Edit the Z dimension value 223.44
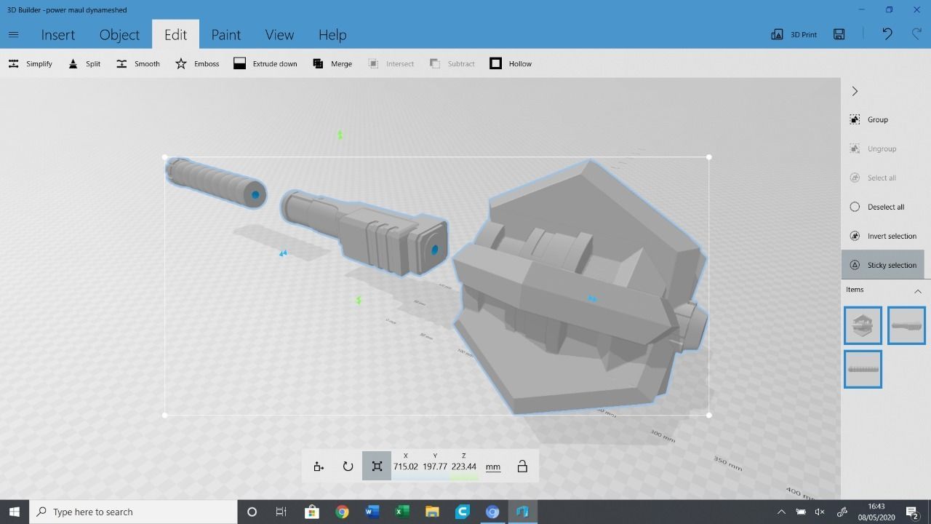The image size is (931, 524). coord(464,467)
